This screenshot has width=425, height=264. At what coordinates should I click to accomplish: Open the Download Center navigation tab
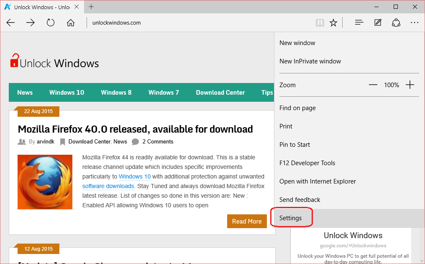tap(220, 93)
